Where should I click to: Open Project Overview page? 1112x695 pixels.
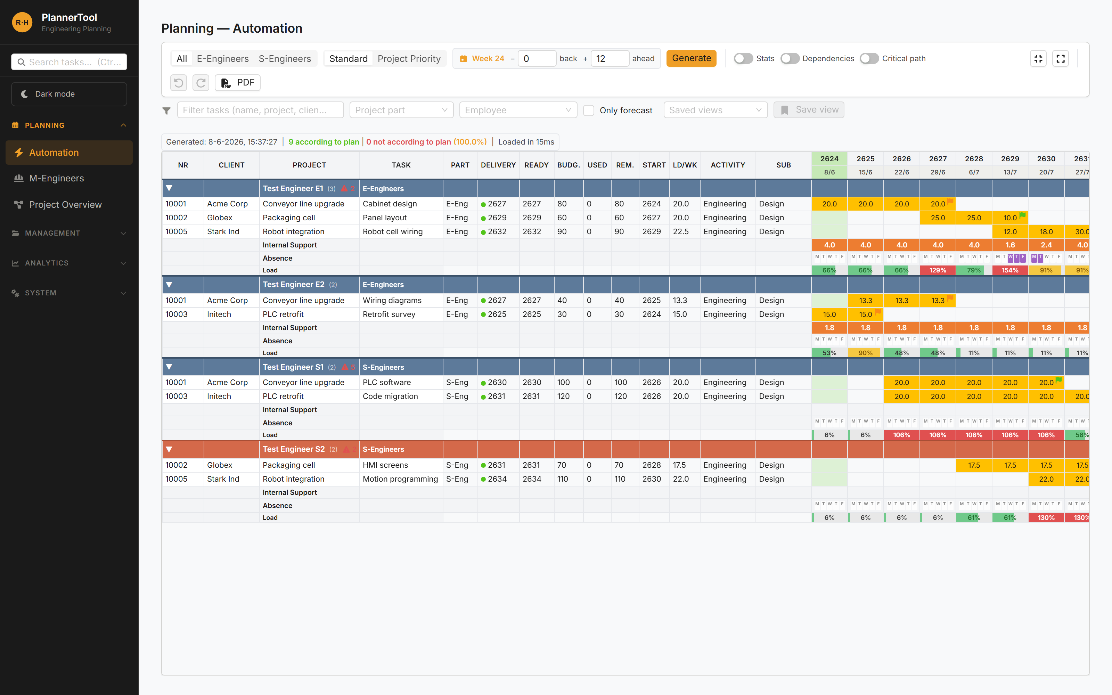click(69, 205)
